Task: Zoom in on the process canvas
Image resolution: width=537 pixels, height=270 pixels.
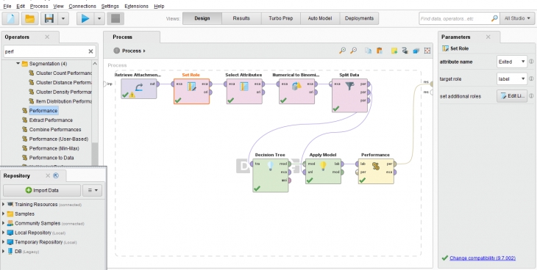Action: click(x=342, y=51)
